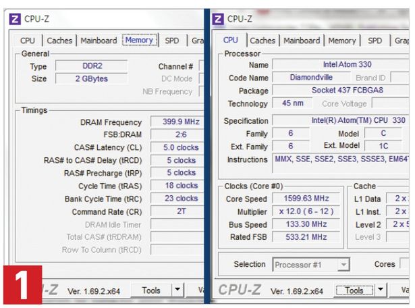Click the Ver. 1.69.2.x64 text in left window
Image resolution: width=415 pixels, height=308 pixels.
(x=94, y=291)
